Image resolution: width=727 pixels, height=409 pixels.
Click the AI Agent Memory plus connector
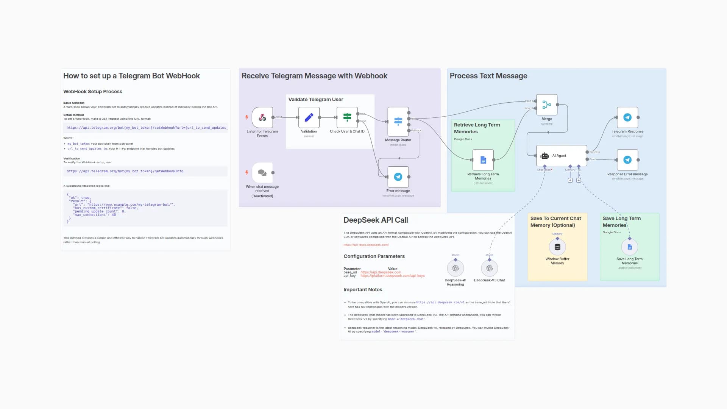570,180
